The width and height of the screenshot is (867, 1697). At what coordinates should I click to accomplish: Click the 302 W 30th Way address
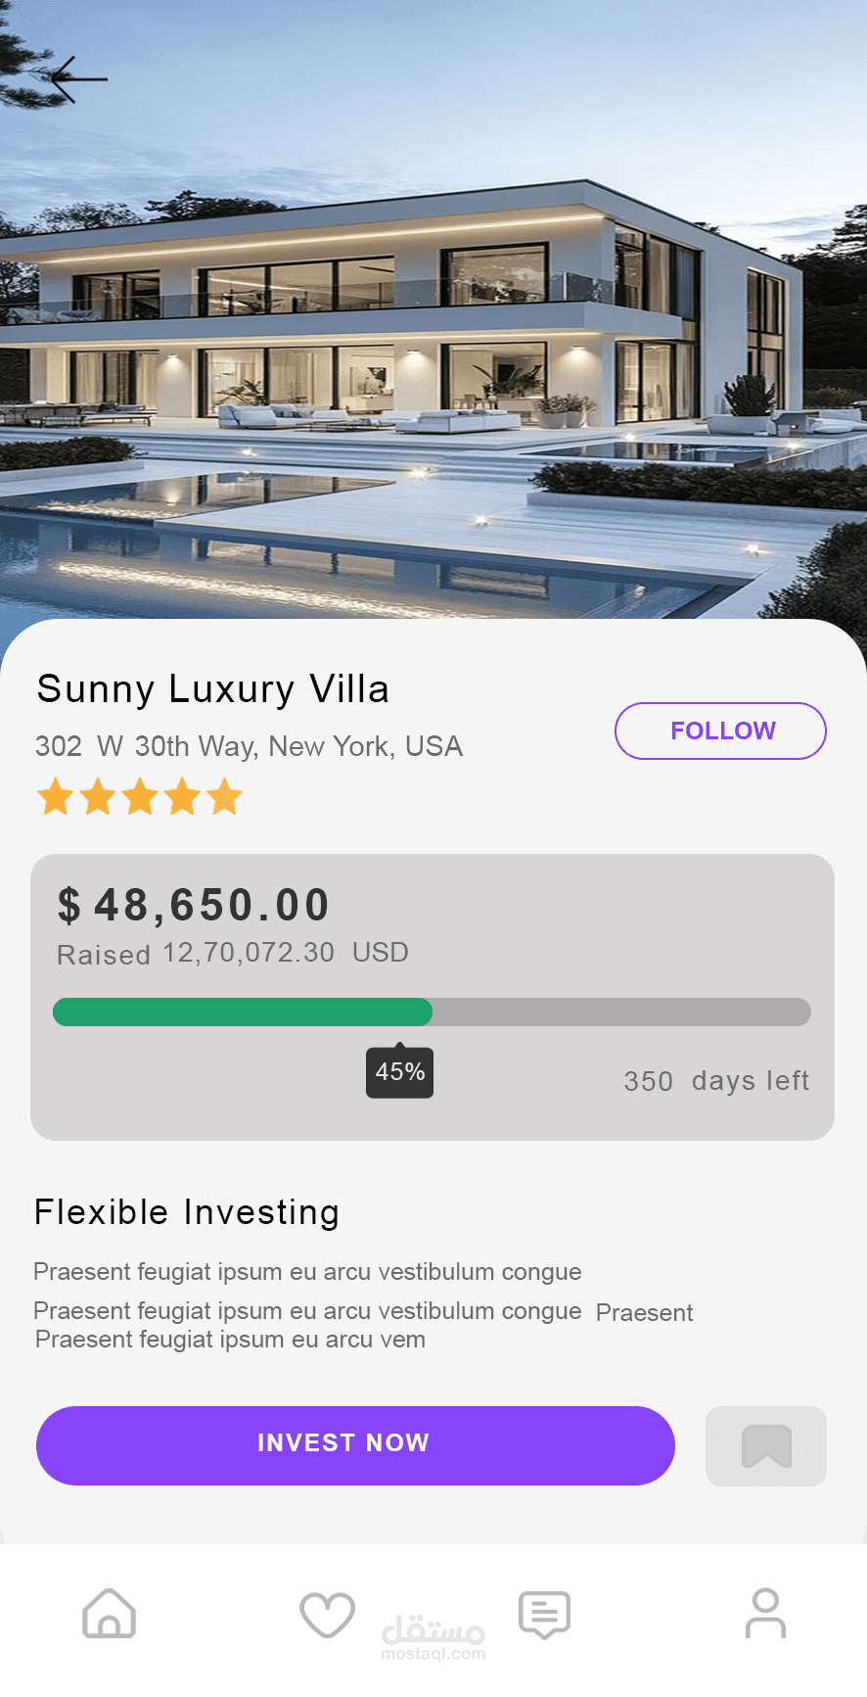(x=249, y=746)
